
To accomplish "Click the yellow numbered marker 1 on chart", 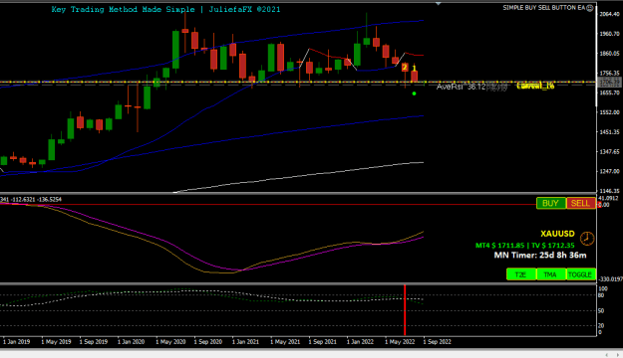I will point(414,69).
